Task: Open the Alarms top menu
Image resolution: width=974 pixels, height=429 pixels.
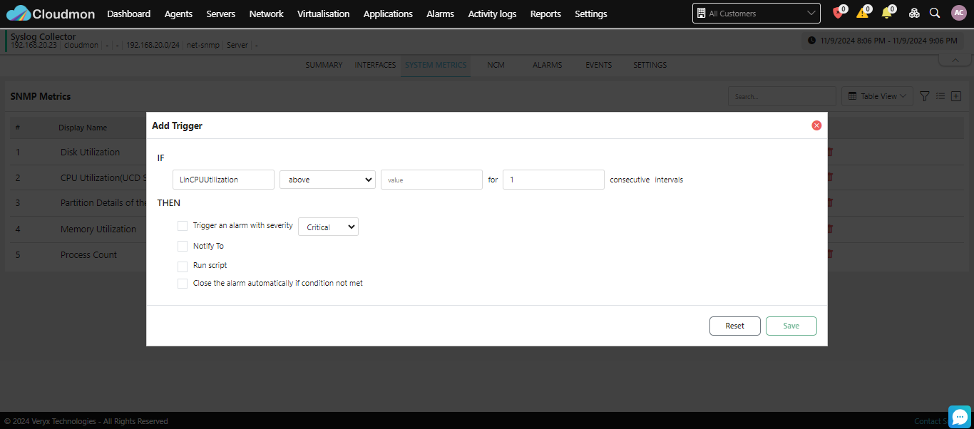Action: 440,14
